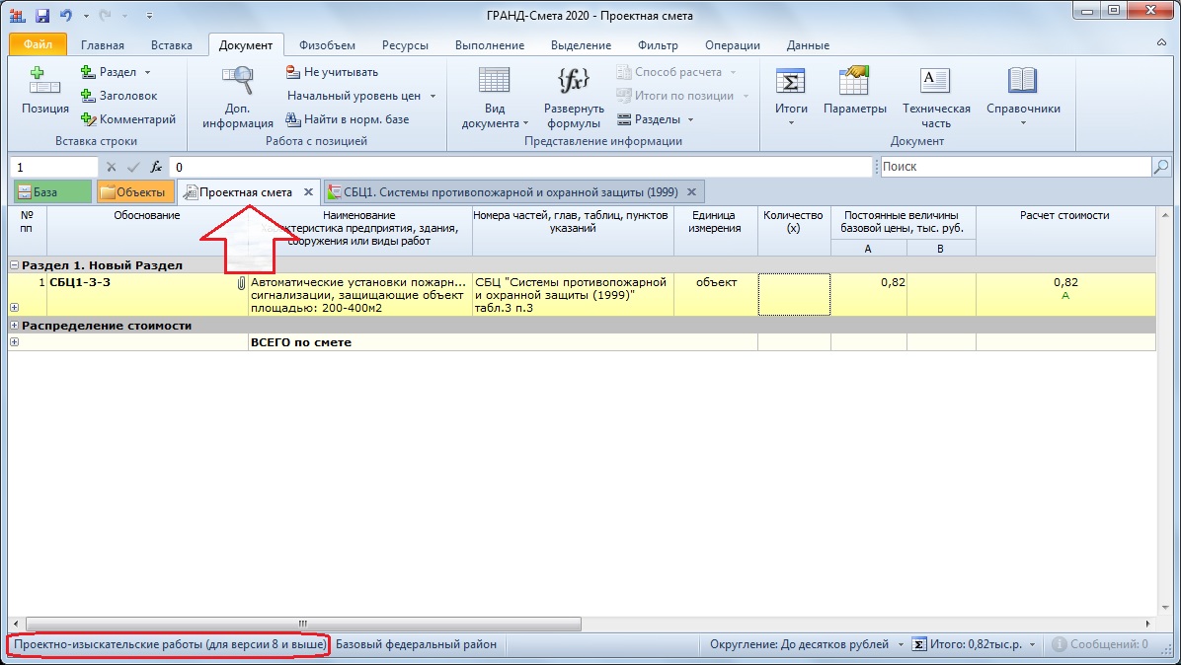Screen dimensions: 1181x665
Task: Open the quick access toolbar customize arrow
Action: [150, 16]
